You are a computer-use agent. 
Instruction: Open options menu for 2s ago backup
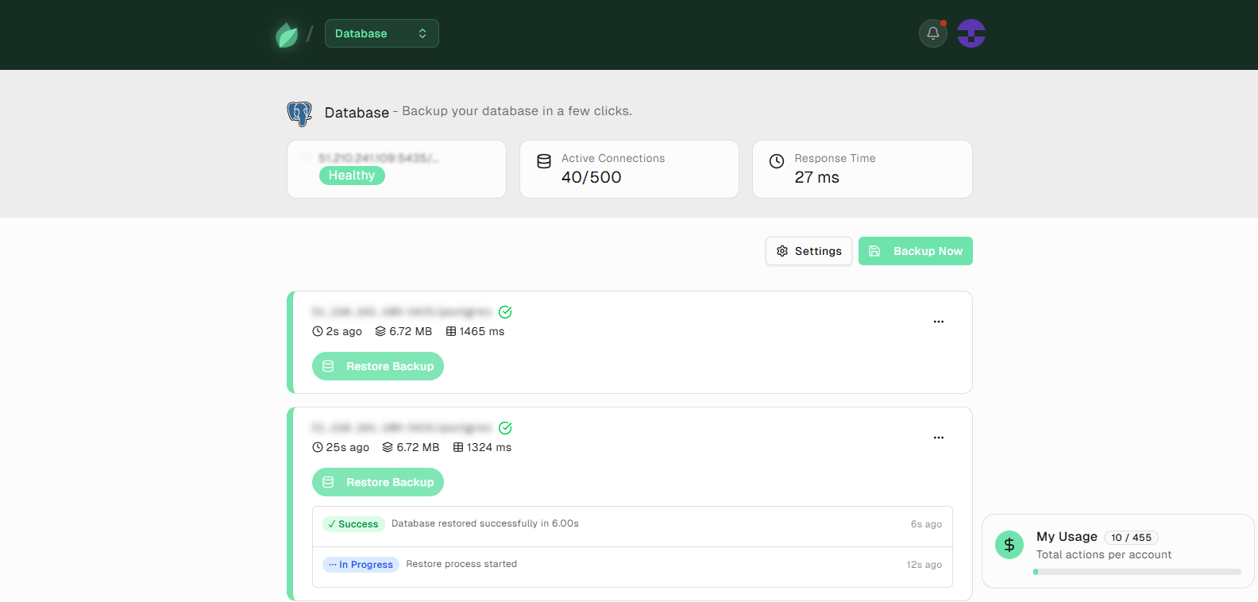click(939, 322)
